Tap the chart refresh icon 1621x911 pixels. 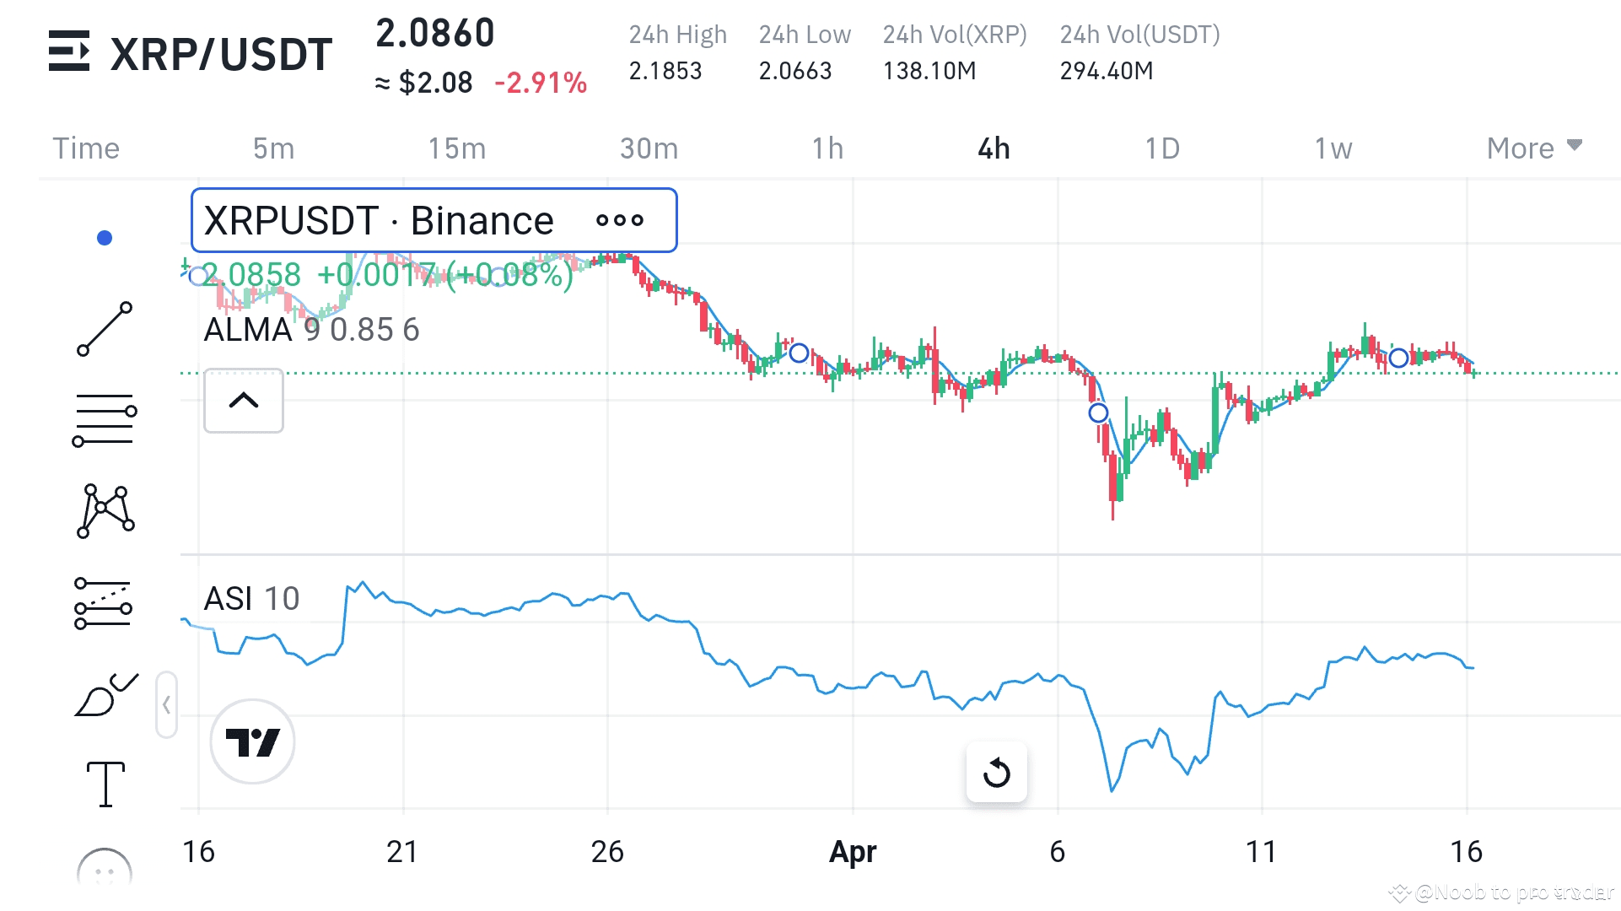point(996,772)
